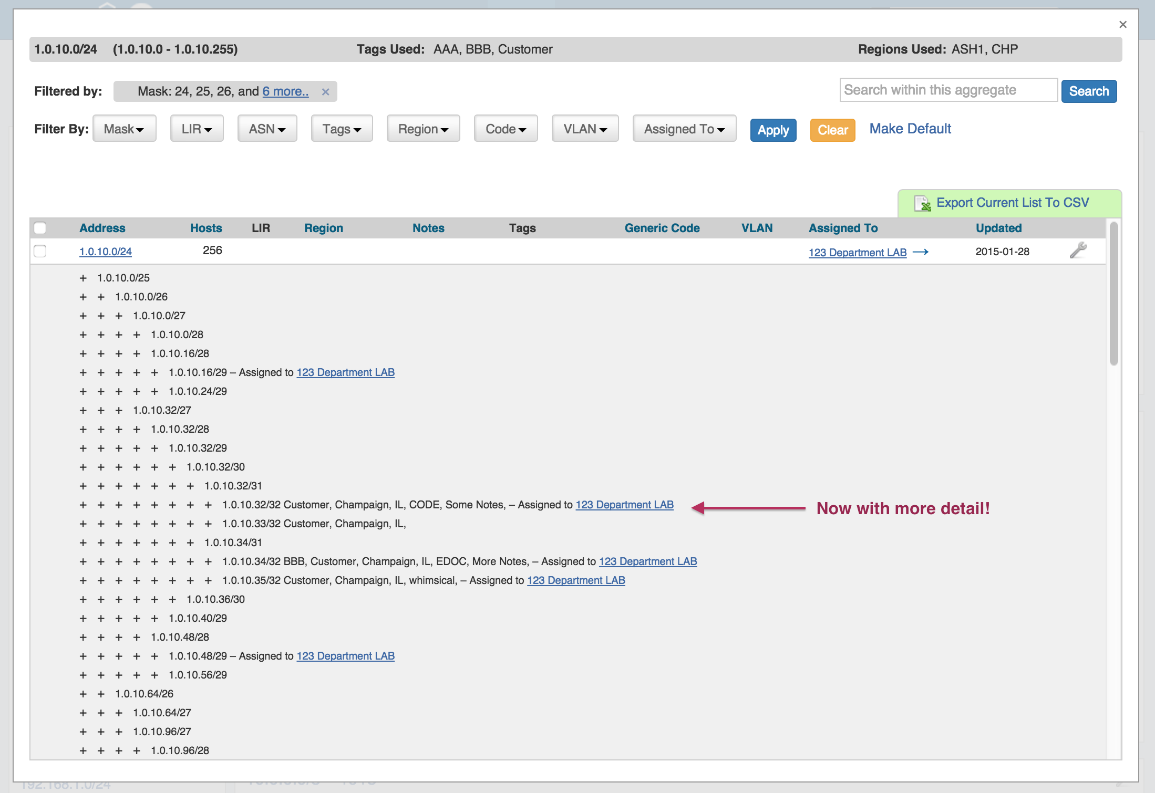Open the Assigned To filter dropdown
The image size is (1155, 793).
click(x=684, y=129)
